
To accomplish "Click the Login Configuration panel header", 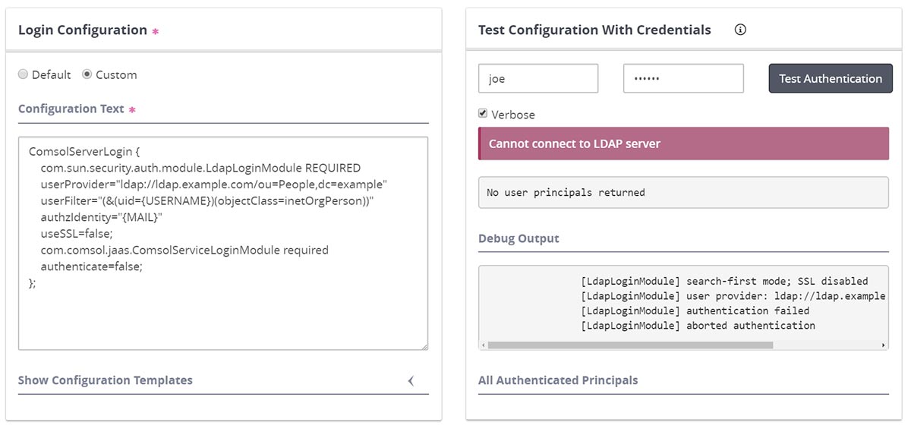I will (83, 30).
